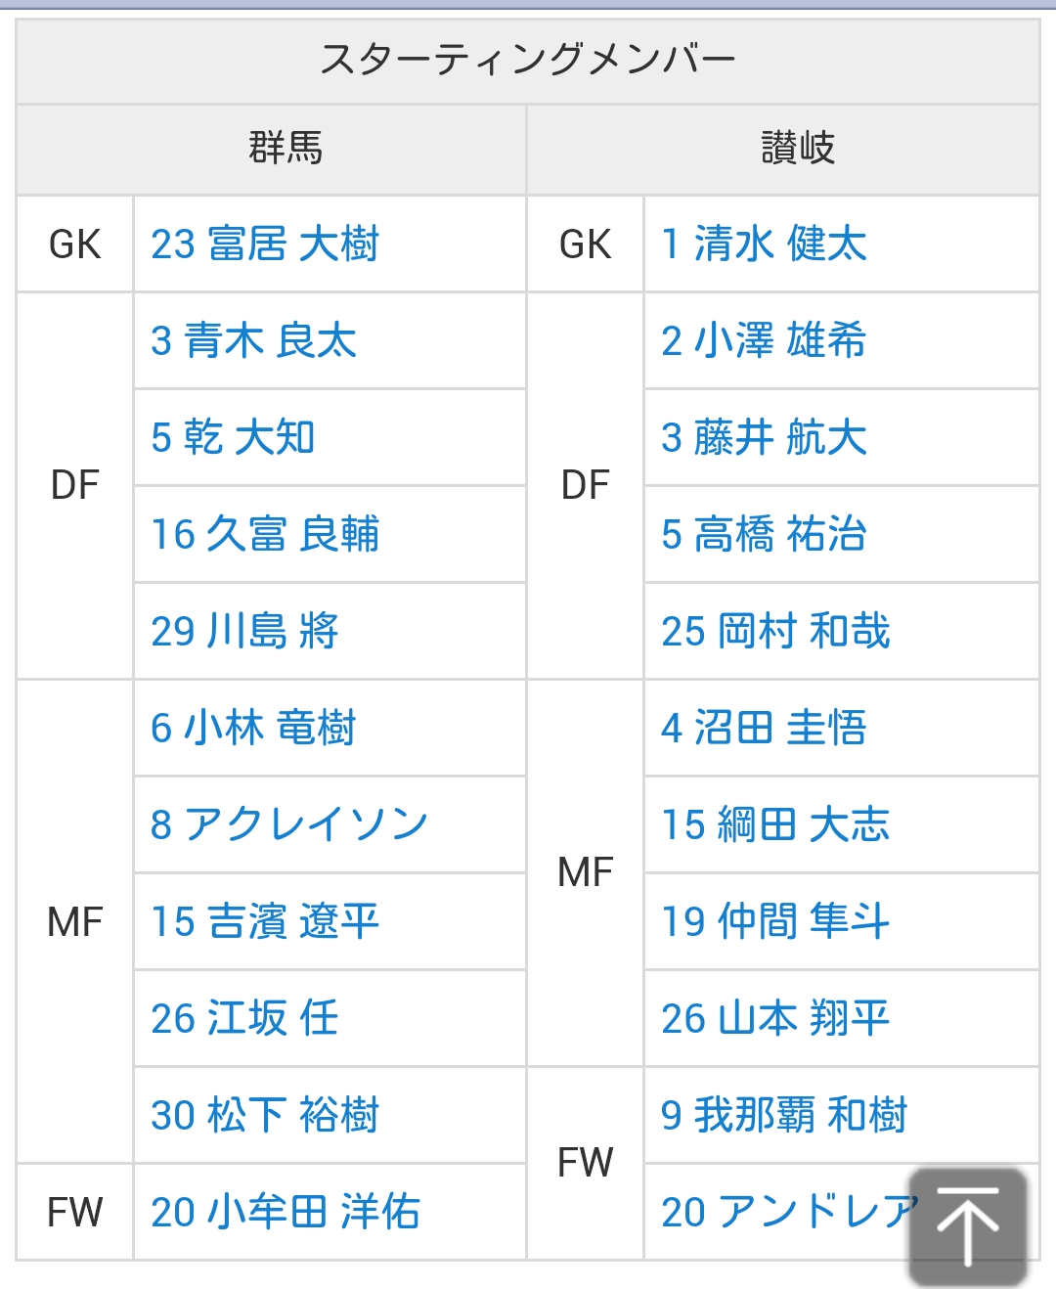Open player link 6 小林 竜樹
Viewport: 1056px width, 1289px height.
pyautogui.click(x=254, y=728)
